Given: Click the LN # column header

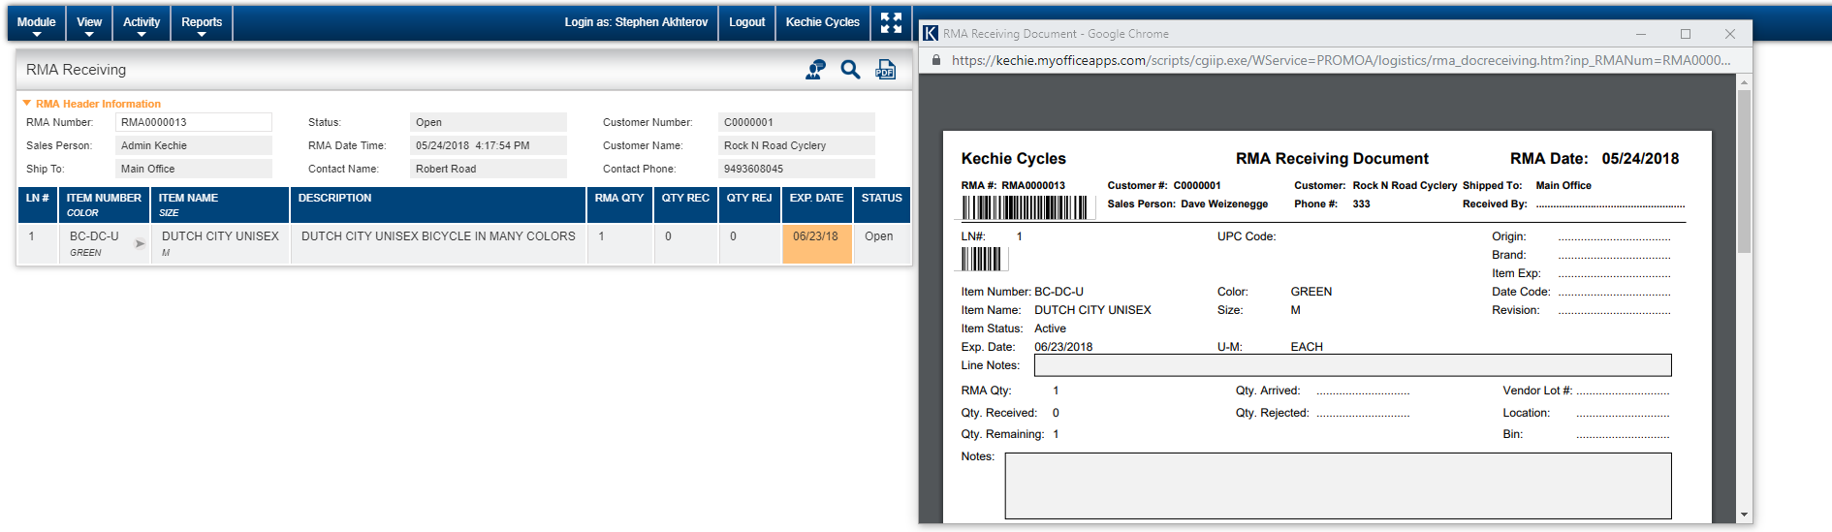Looking at the screenshot, I should click(x=37, y=204).
